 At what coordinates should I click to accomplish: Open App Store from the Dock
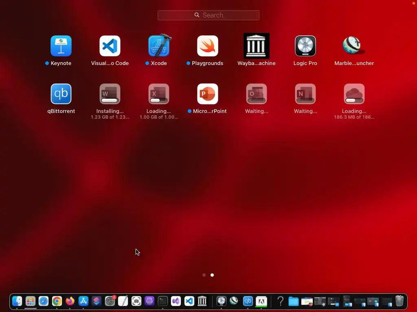[x=83, y=301]
